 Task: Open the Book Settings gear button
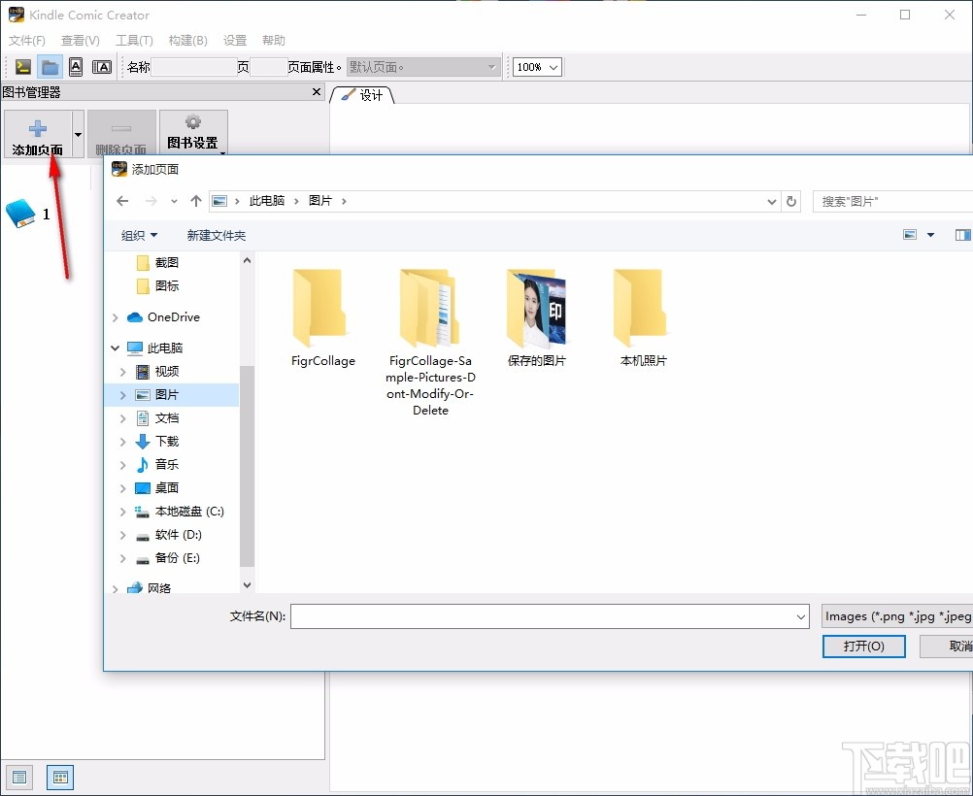point(193,132)
